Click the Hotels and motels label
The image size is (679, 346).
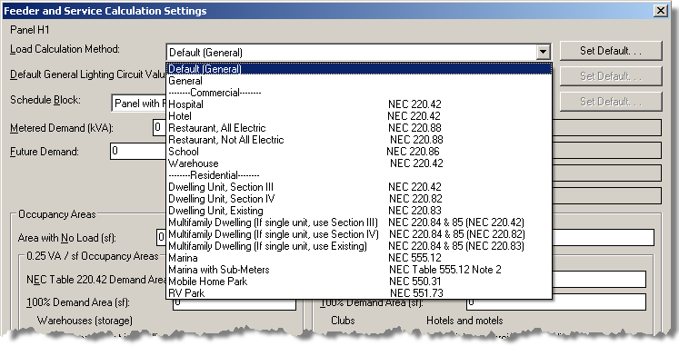tap(464, 321)
